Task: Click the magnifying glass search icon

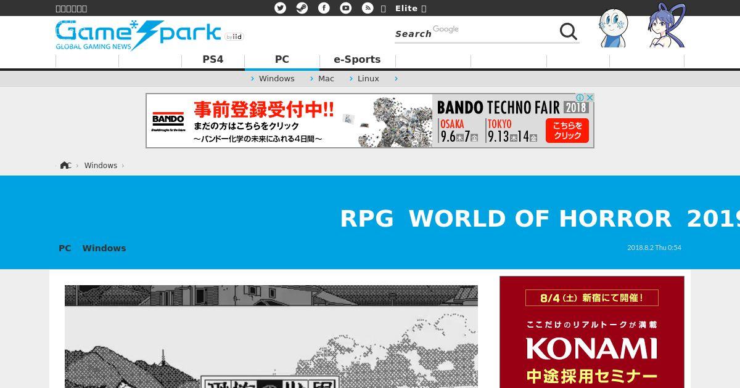Action: click(569, 31)
